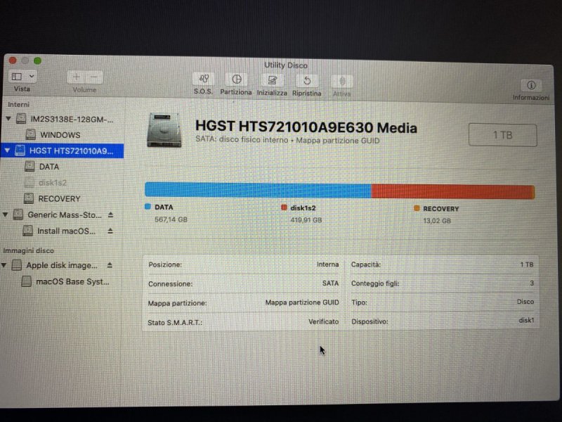Viewport: 562px width, 422px height.
Task: Click the DATA legend label
Action: click(164, 207)
